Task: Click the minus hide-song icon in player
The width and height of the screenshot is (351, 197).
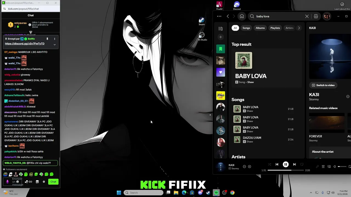Action: point(244,167)
